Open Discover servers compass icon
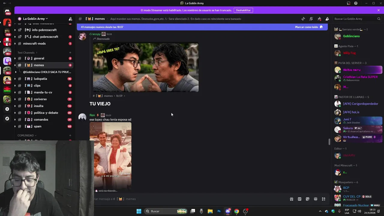Viewport: 384px width, 216px height. 7,118
